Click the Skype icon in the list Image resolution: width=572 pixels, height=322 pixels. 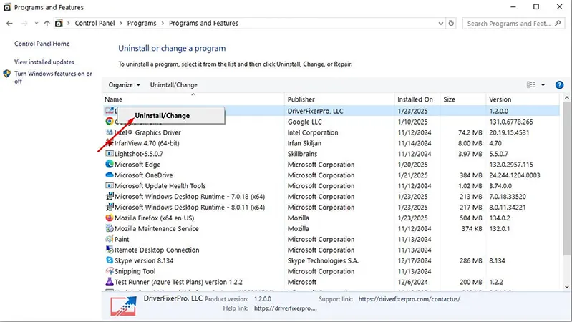pos(109,260)
